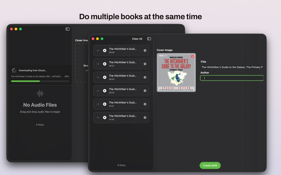Minimize the back window with yellow button
Image resolution: width=281 pixels, height=175 pixels.
(x=16, y=29)
